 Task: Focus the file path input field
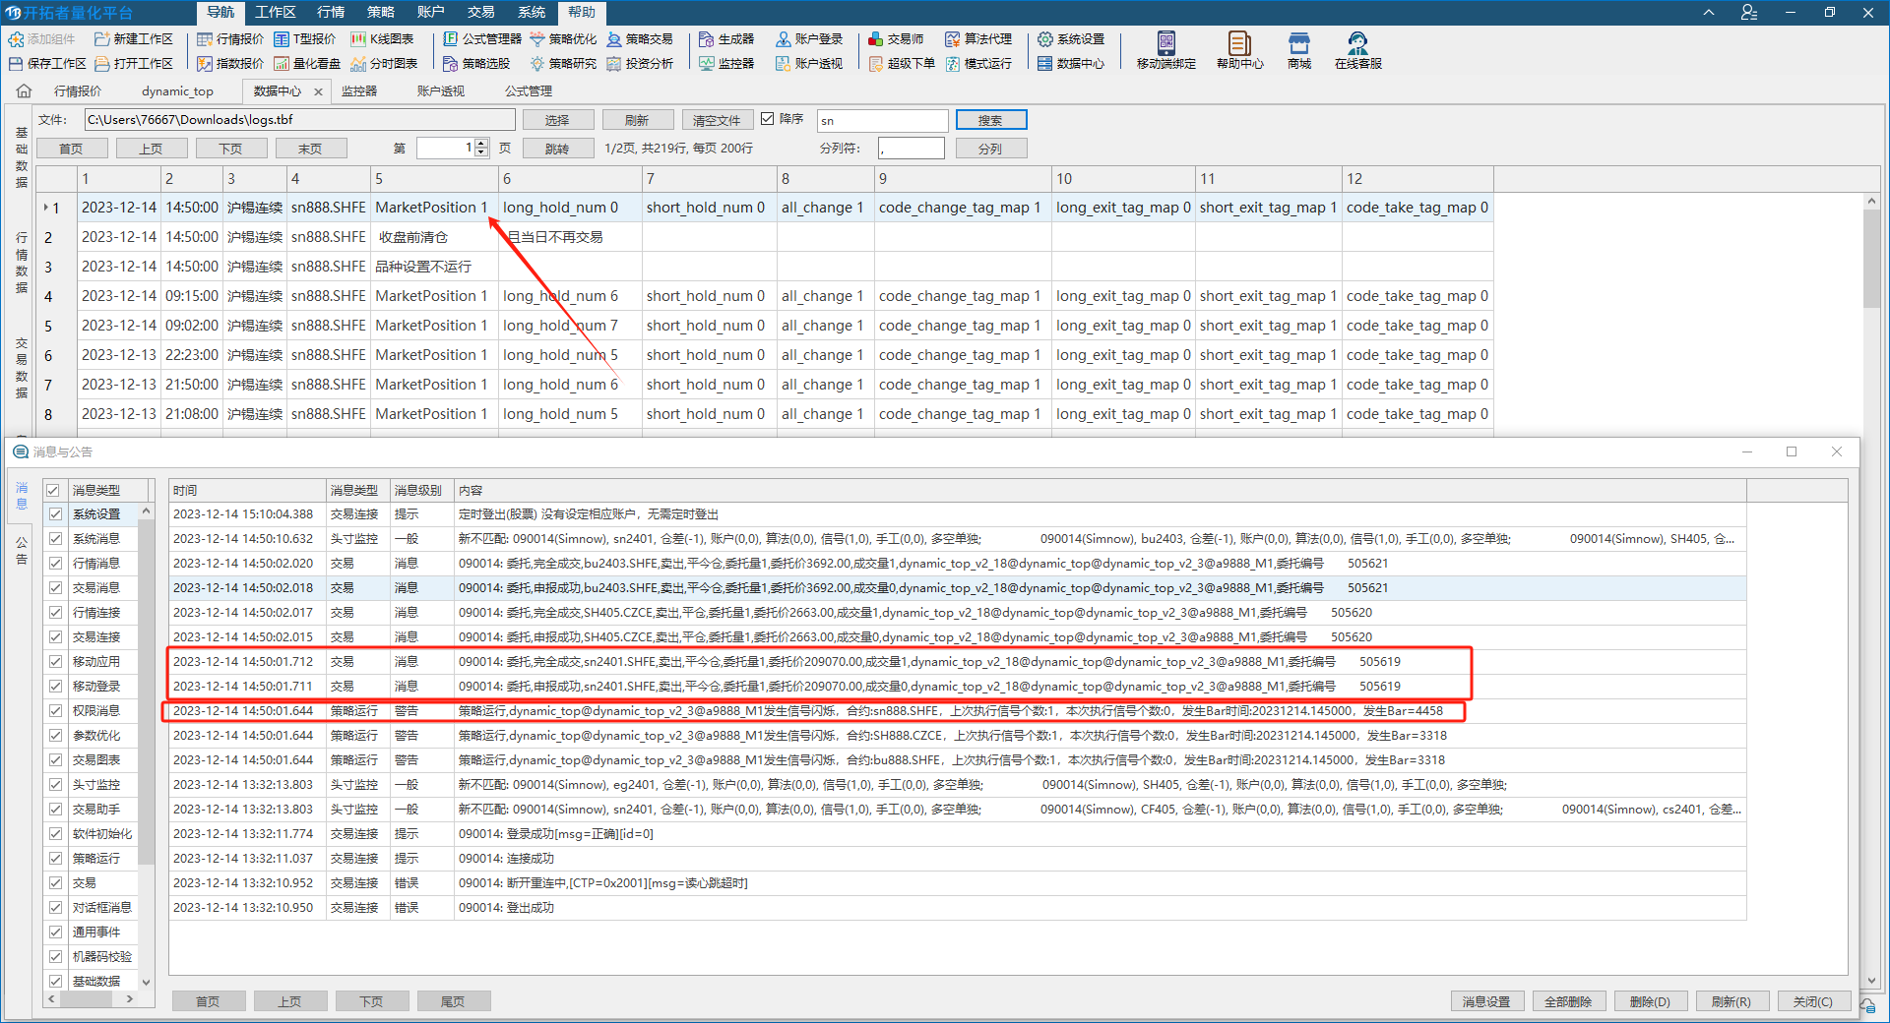pos(299,120)
